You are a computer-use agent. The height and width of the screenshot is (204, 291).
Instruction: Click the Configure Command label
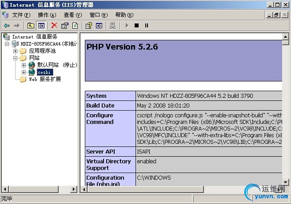[100, 119]
